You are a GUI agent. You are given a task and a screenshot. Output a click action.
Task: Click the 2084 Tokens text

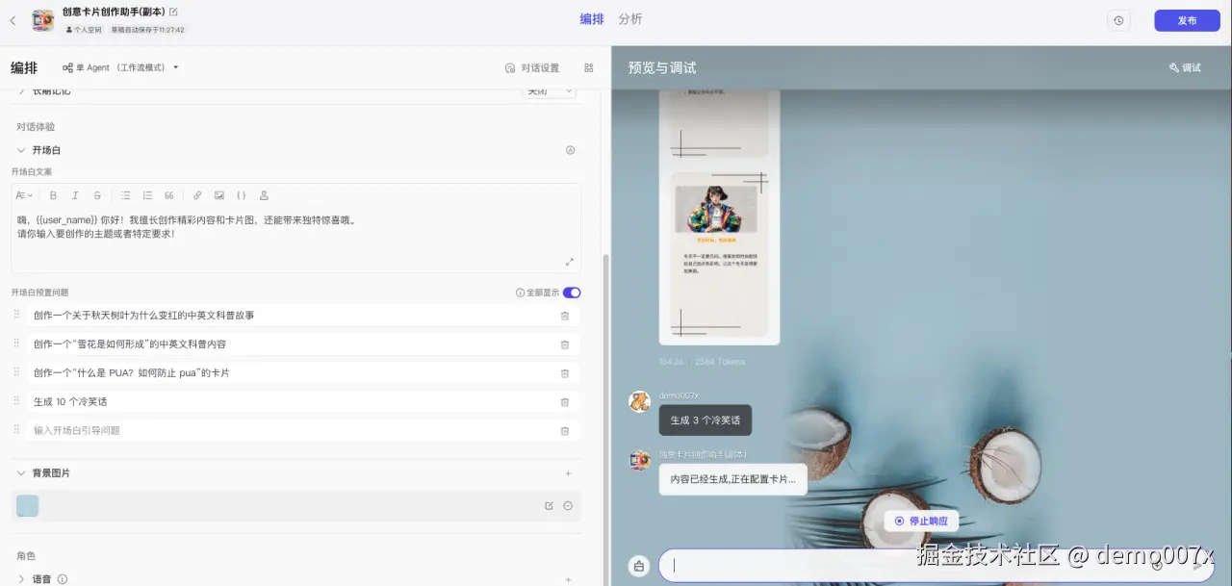tap(720, 362)
